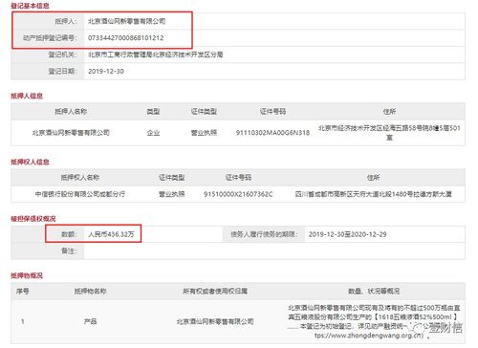
Task: Click the 类型 column header
Action: click(153, 112)
